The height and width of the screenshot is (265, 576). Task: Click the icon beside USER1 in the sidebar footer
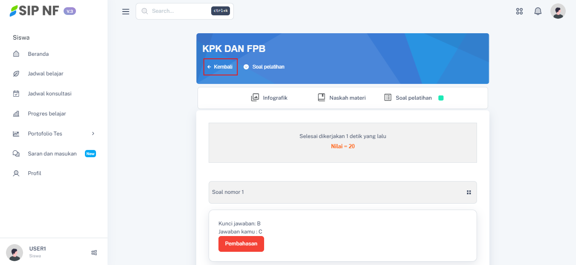[x=94, y=253]
